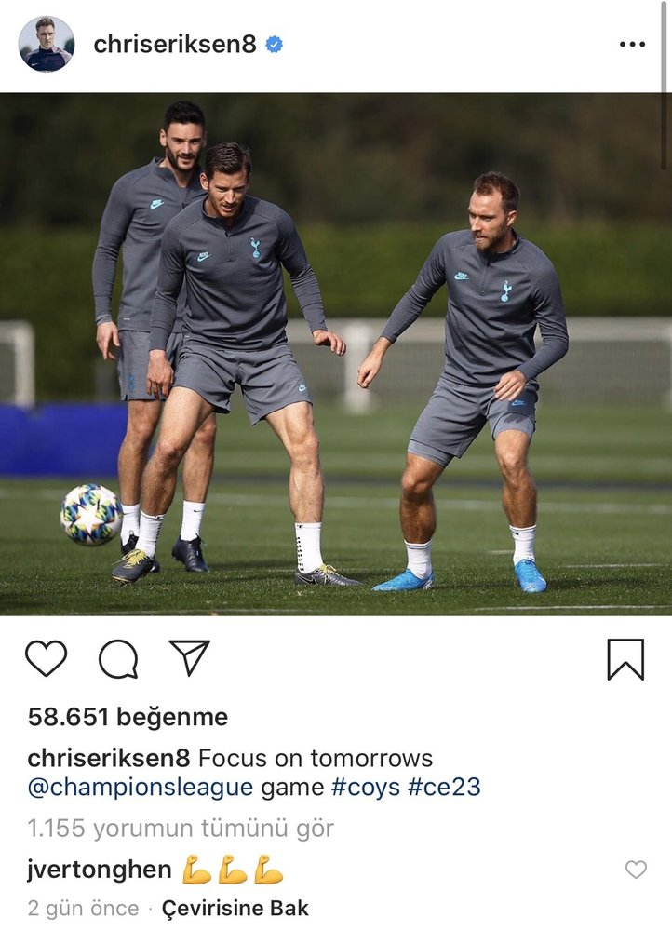Like jvertonghen's comment with small heart
Viewport: 672px width, 931px height.
coord(636,870)
